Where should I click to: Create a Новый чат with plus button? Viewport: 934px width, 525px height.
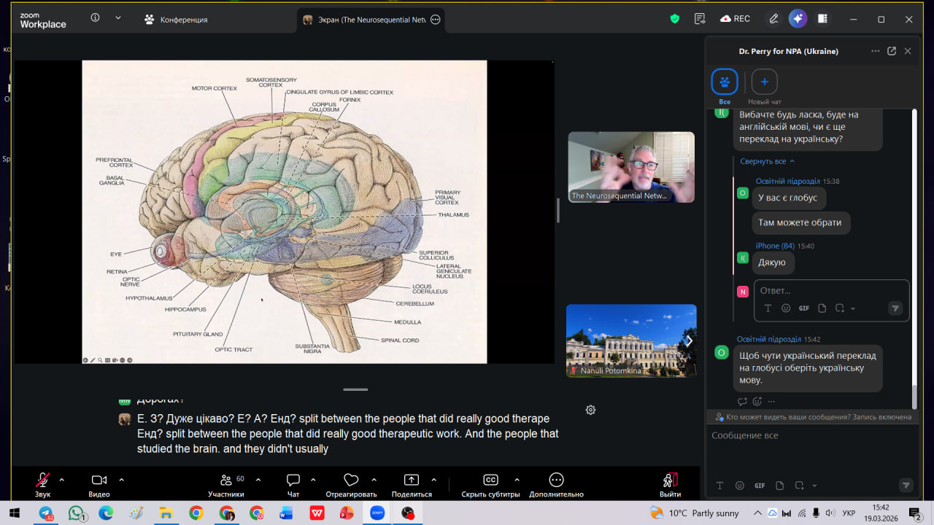point(764,82)
